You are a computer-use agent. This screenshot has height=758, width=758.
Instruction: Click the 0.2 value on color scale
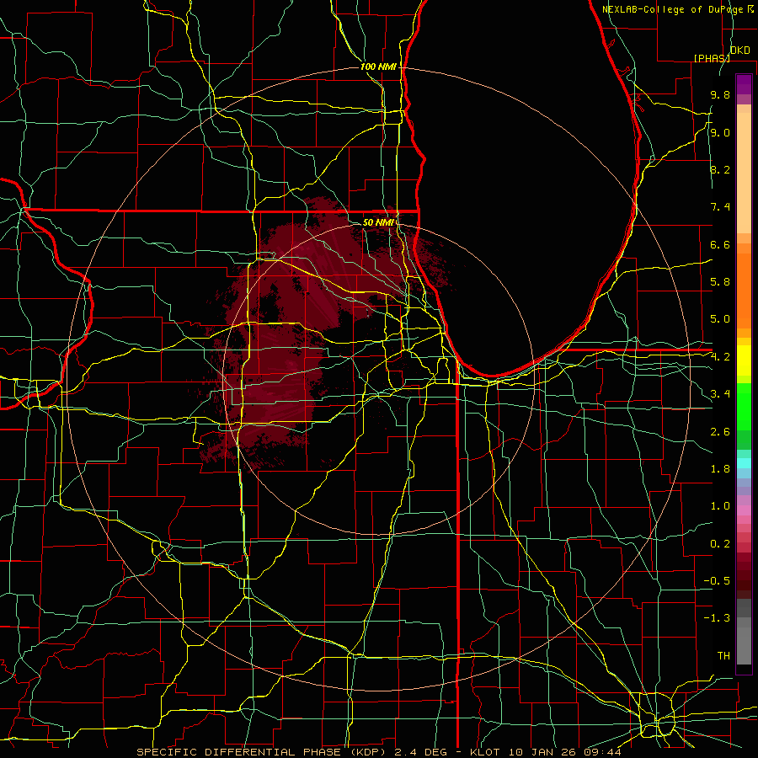[x=720, y=544]
